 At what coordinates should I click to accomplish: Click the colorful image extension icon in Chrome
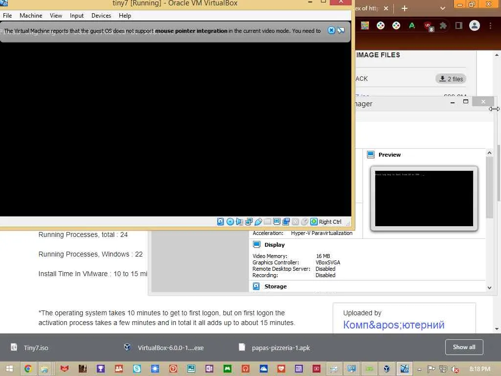pos(365,25)
